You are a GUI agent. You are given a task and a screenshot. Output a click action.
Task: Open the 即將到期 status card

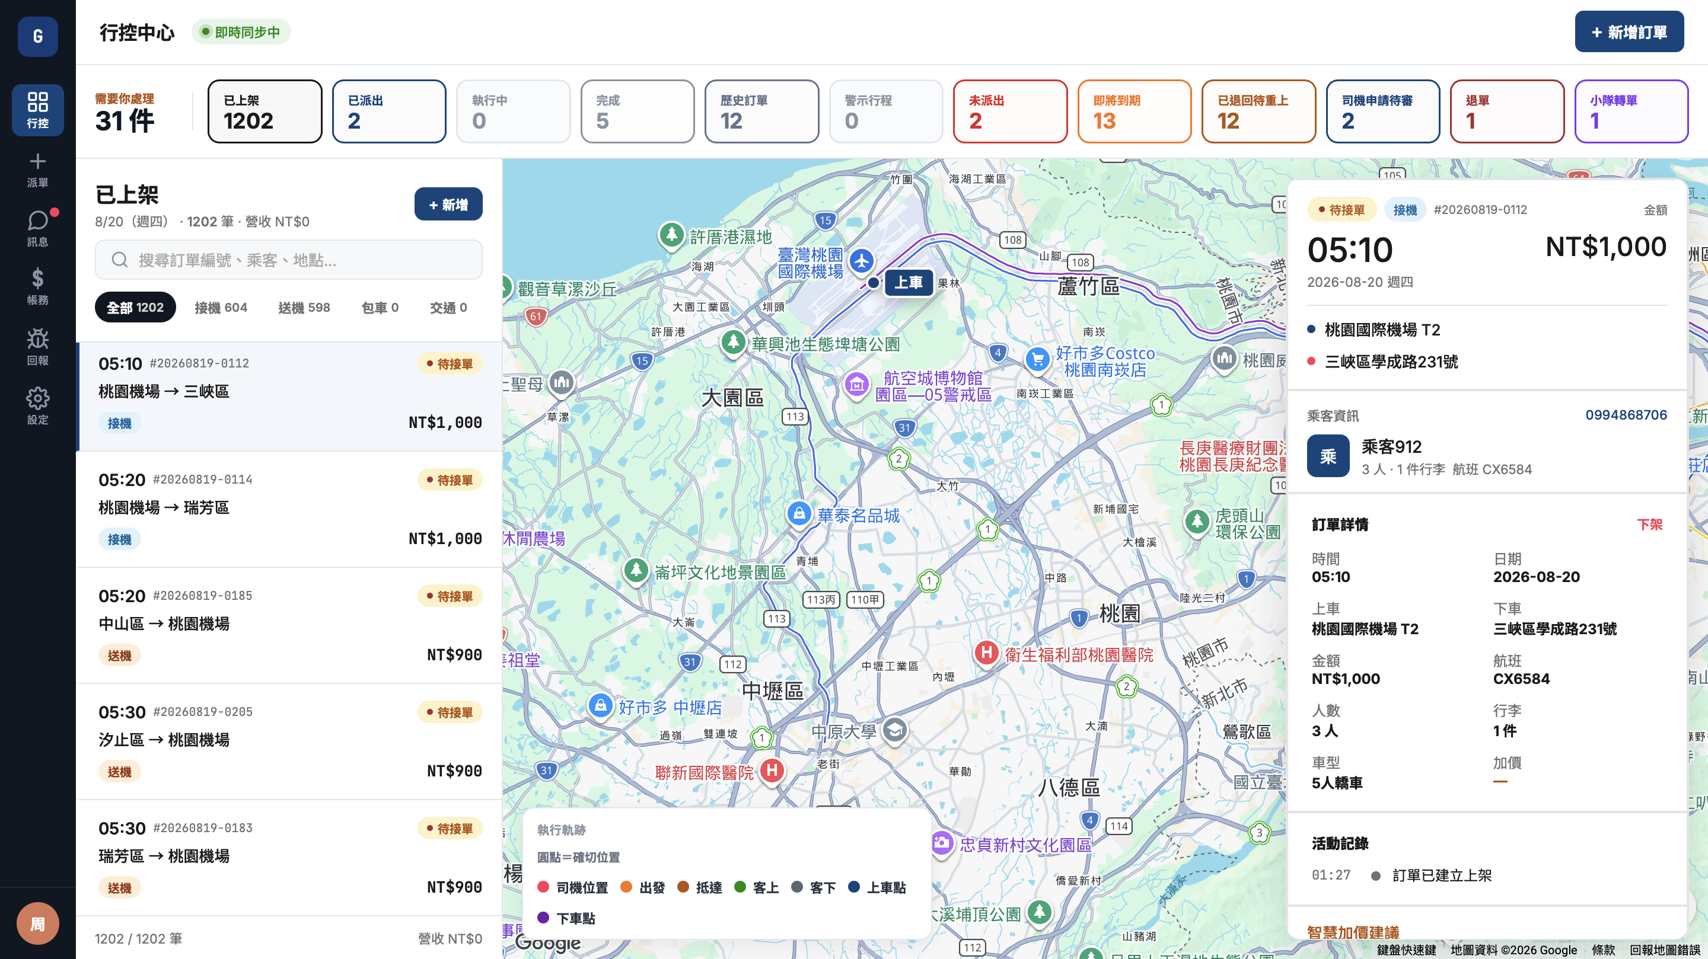pos(1135,111)
